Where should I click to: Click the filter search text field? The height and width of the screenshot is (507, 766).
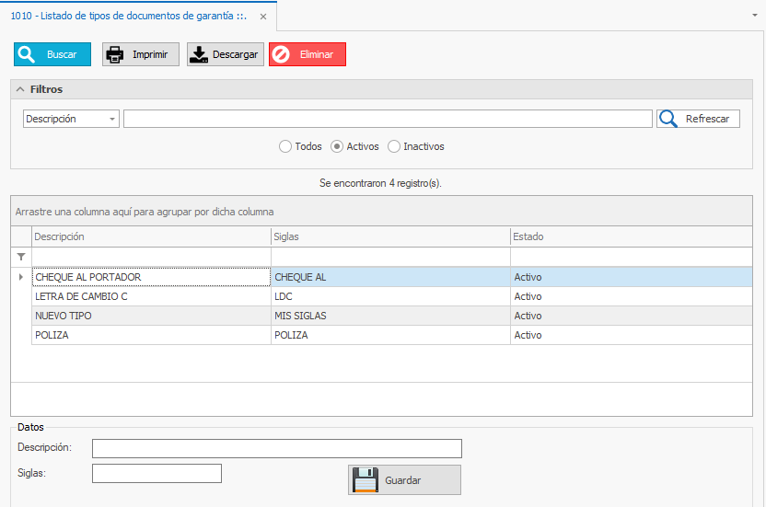[388, 119]
